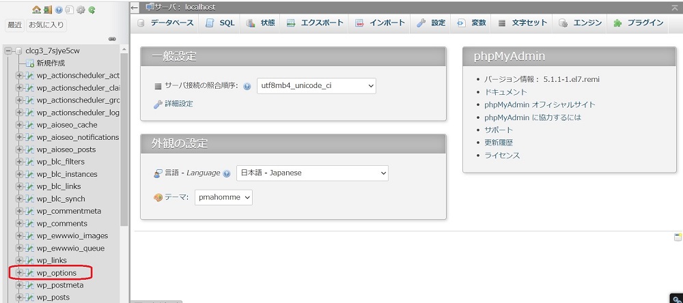Expand the wp_options table node
683x303 pixels.
click(19, 273)
